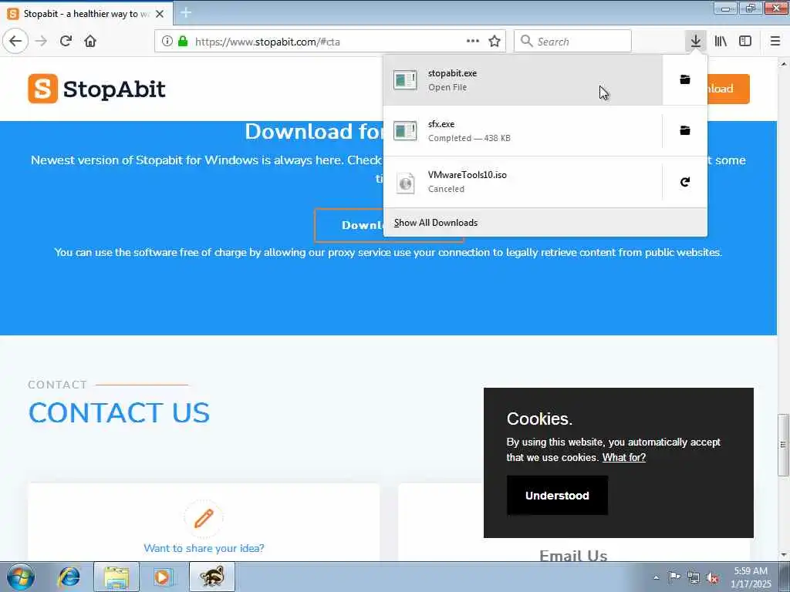Click the sfx.exe file icon
Image resolution: width=790 pixels, height=592 pixels.
coord(405,131)
